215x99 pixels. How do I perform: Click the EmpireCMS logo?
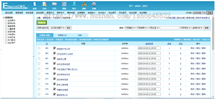[x=15, y=6]
